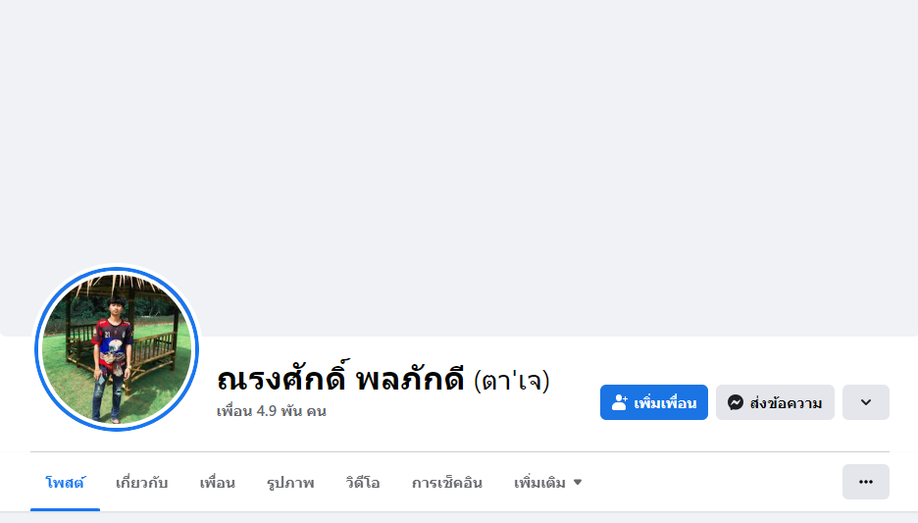The width and height of the screenshot is (918, 523).
Task: Click the empty gray cover photo area
Action: [x=459, y=147]
